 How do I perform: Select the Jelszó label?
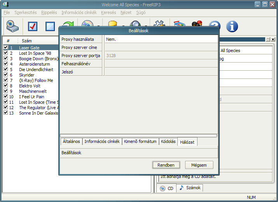81,72
